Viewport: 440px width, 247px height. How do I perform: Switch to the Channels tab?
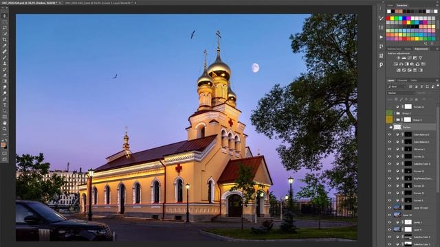(402, 80)
